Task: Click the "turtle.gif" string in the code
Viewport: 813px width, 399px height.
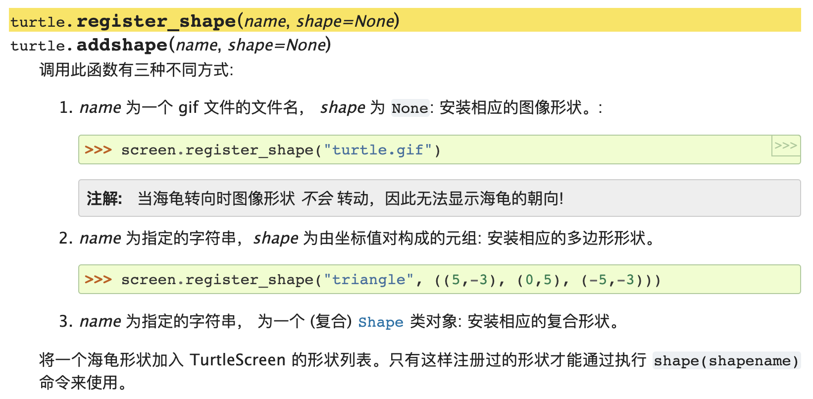Action: pos(378,150)
